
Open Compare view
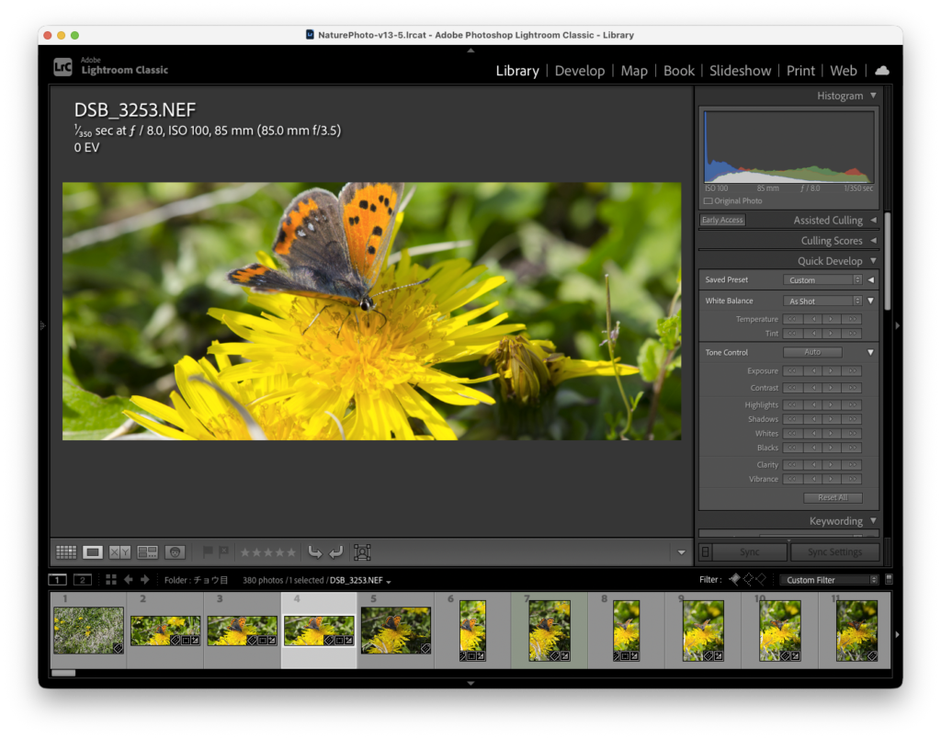click(119, 552)
